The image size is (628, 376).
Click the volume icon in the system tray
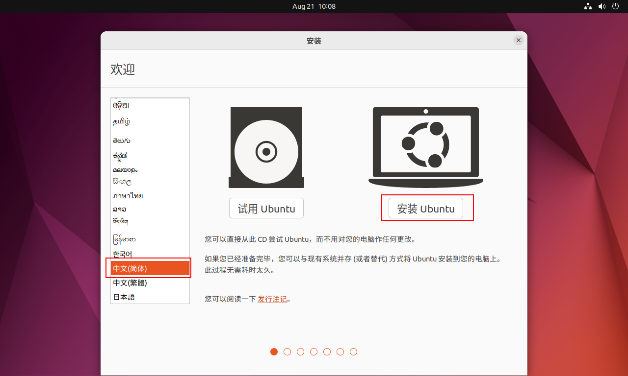click(602, 6)
